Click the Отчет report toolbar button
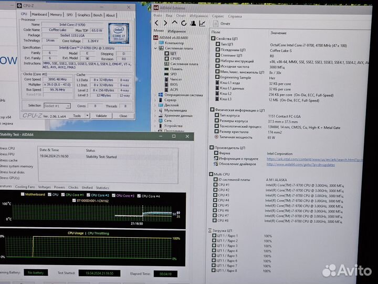This screenshot has width=378, height=284. [222, 24]
